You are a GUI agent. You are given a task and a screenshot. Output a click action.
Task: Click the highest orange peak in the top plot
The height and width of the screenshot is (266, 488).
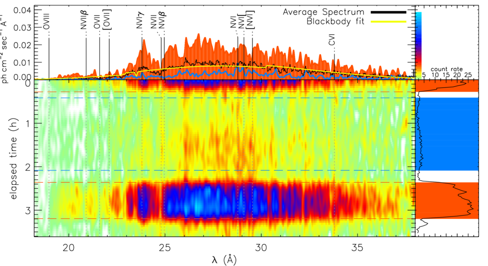pyautogui.click(x=198, y=36)
